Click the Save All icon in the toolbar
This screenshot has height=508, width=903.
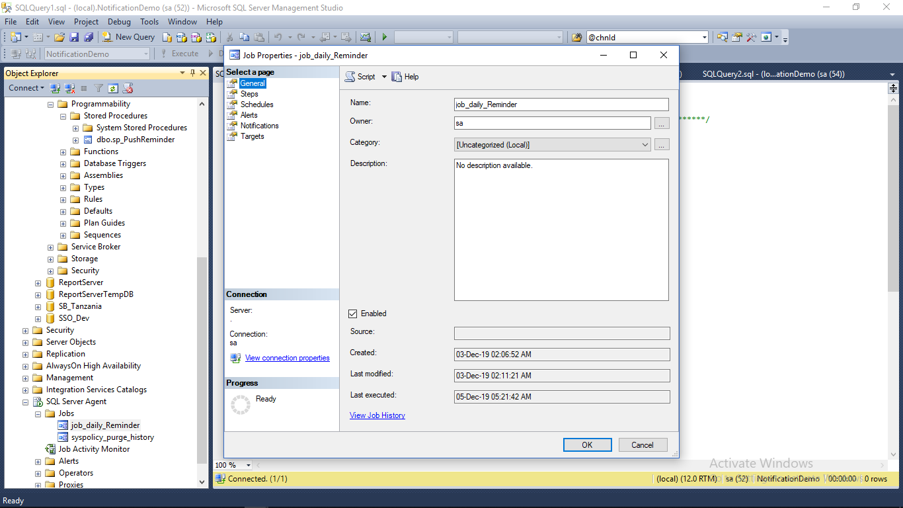coord(89,37)
